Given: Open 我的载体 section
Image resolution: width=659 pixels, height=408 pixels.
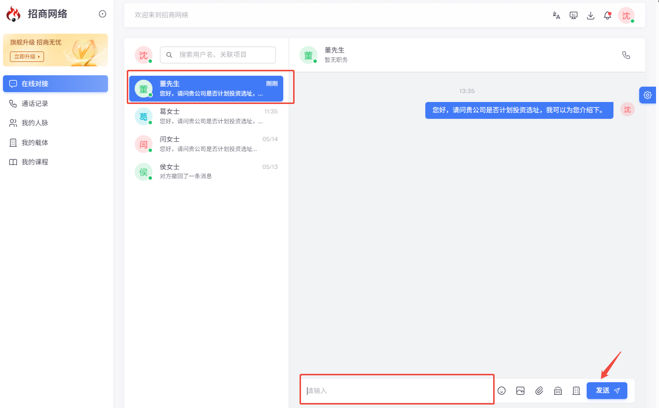Looking at the screenshot, I should (55, 143).
